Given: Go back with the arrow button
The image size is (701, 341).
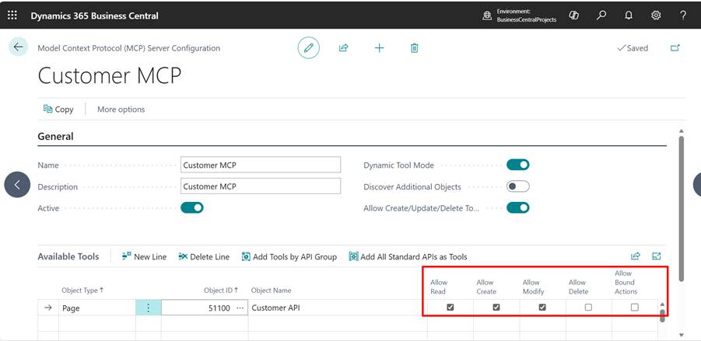Looking at the screenshot, I should coord(19,47).
